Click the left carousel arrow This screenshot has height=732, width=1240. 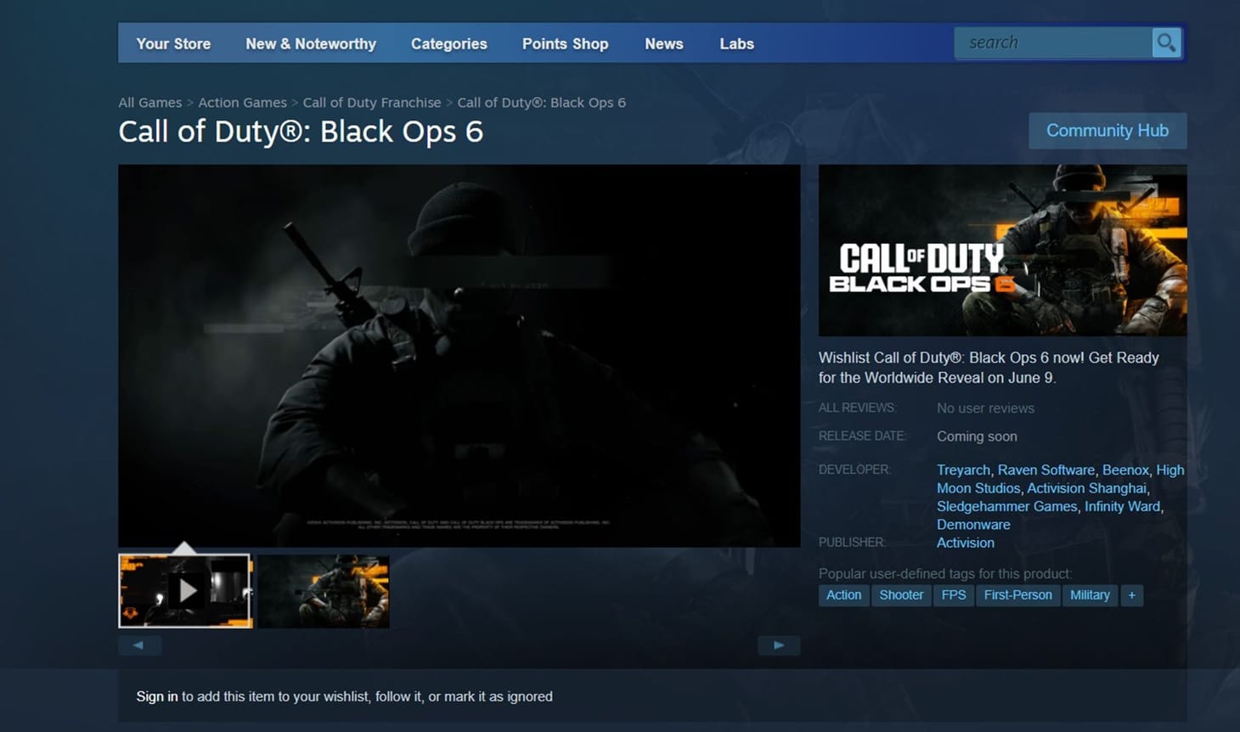pyautogui.click(x=139, y=645)
